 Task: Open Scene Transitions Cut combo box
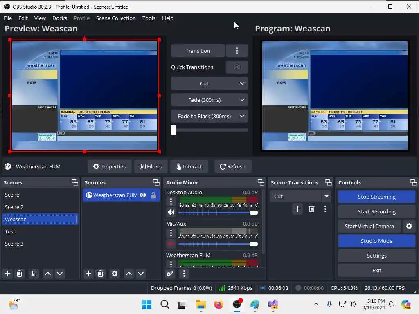(300, 196)
